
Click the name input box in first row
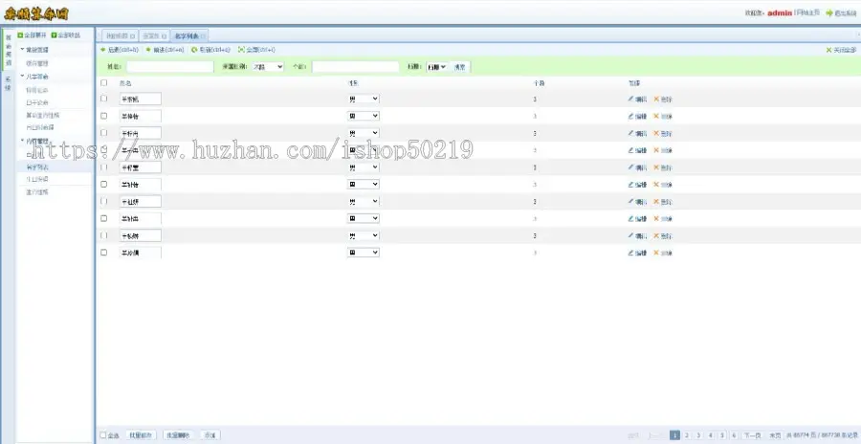(x=140, y=99)
